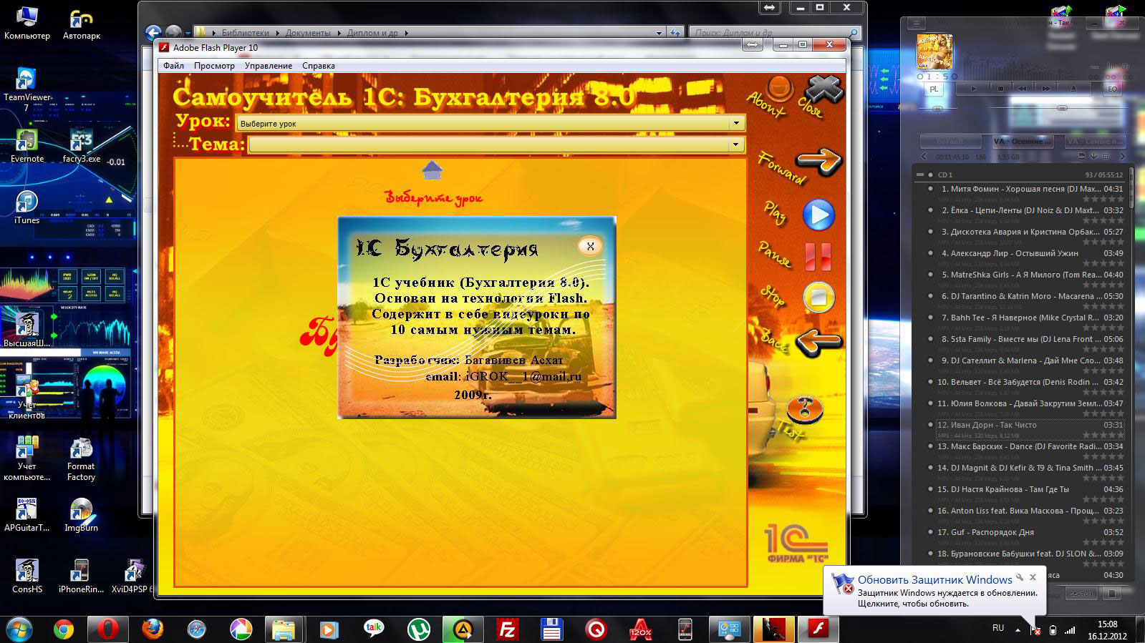The width and height of the screenshot is (1145, 643).
Task: Click the orange Forward arrow
Action: coord(818,161)
